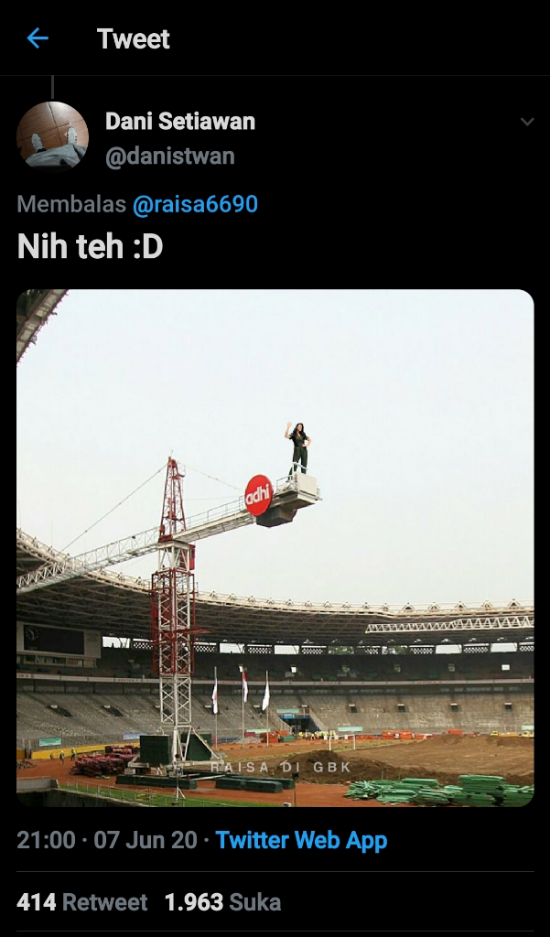Open Dani Setiawan's profile picture
Screen dimensions: 550x937
click(x=52, y=137)
